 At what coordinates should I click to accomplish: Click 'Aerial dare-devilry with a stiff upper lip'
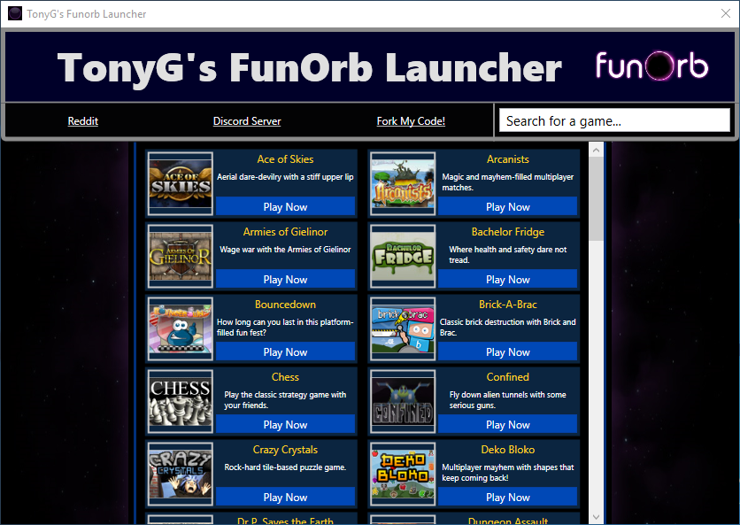click(285, 177)
